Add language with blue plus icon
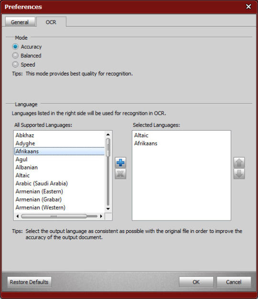 tap(120, 163)
